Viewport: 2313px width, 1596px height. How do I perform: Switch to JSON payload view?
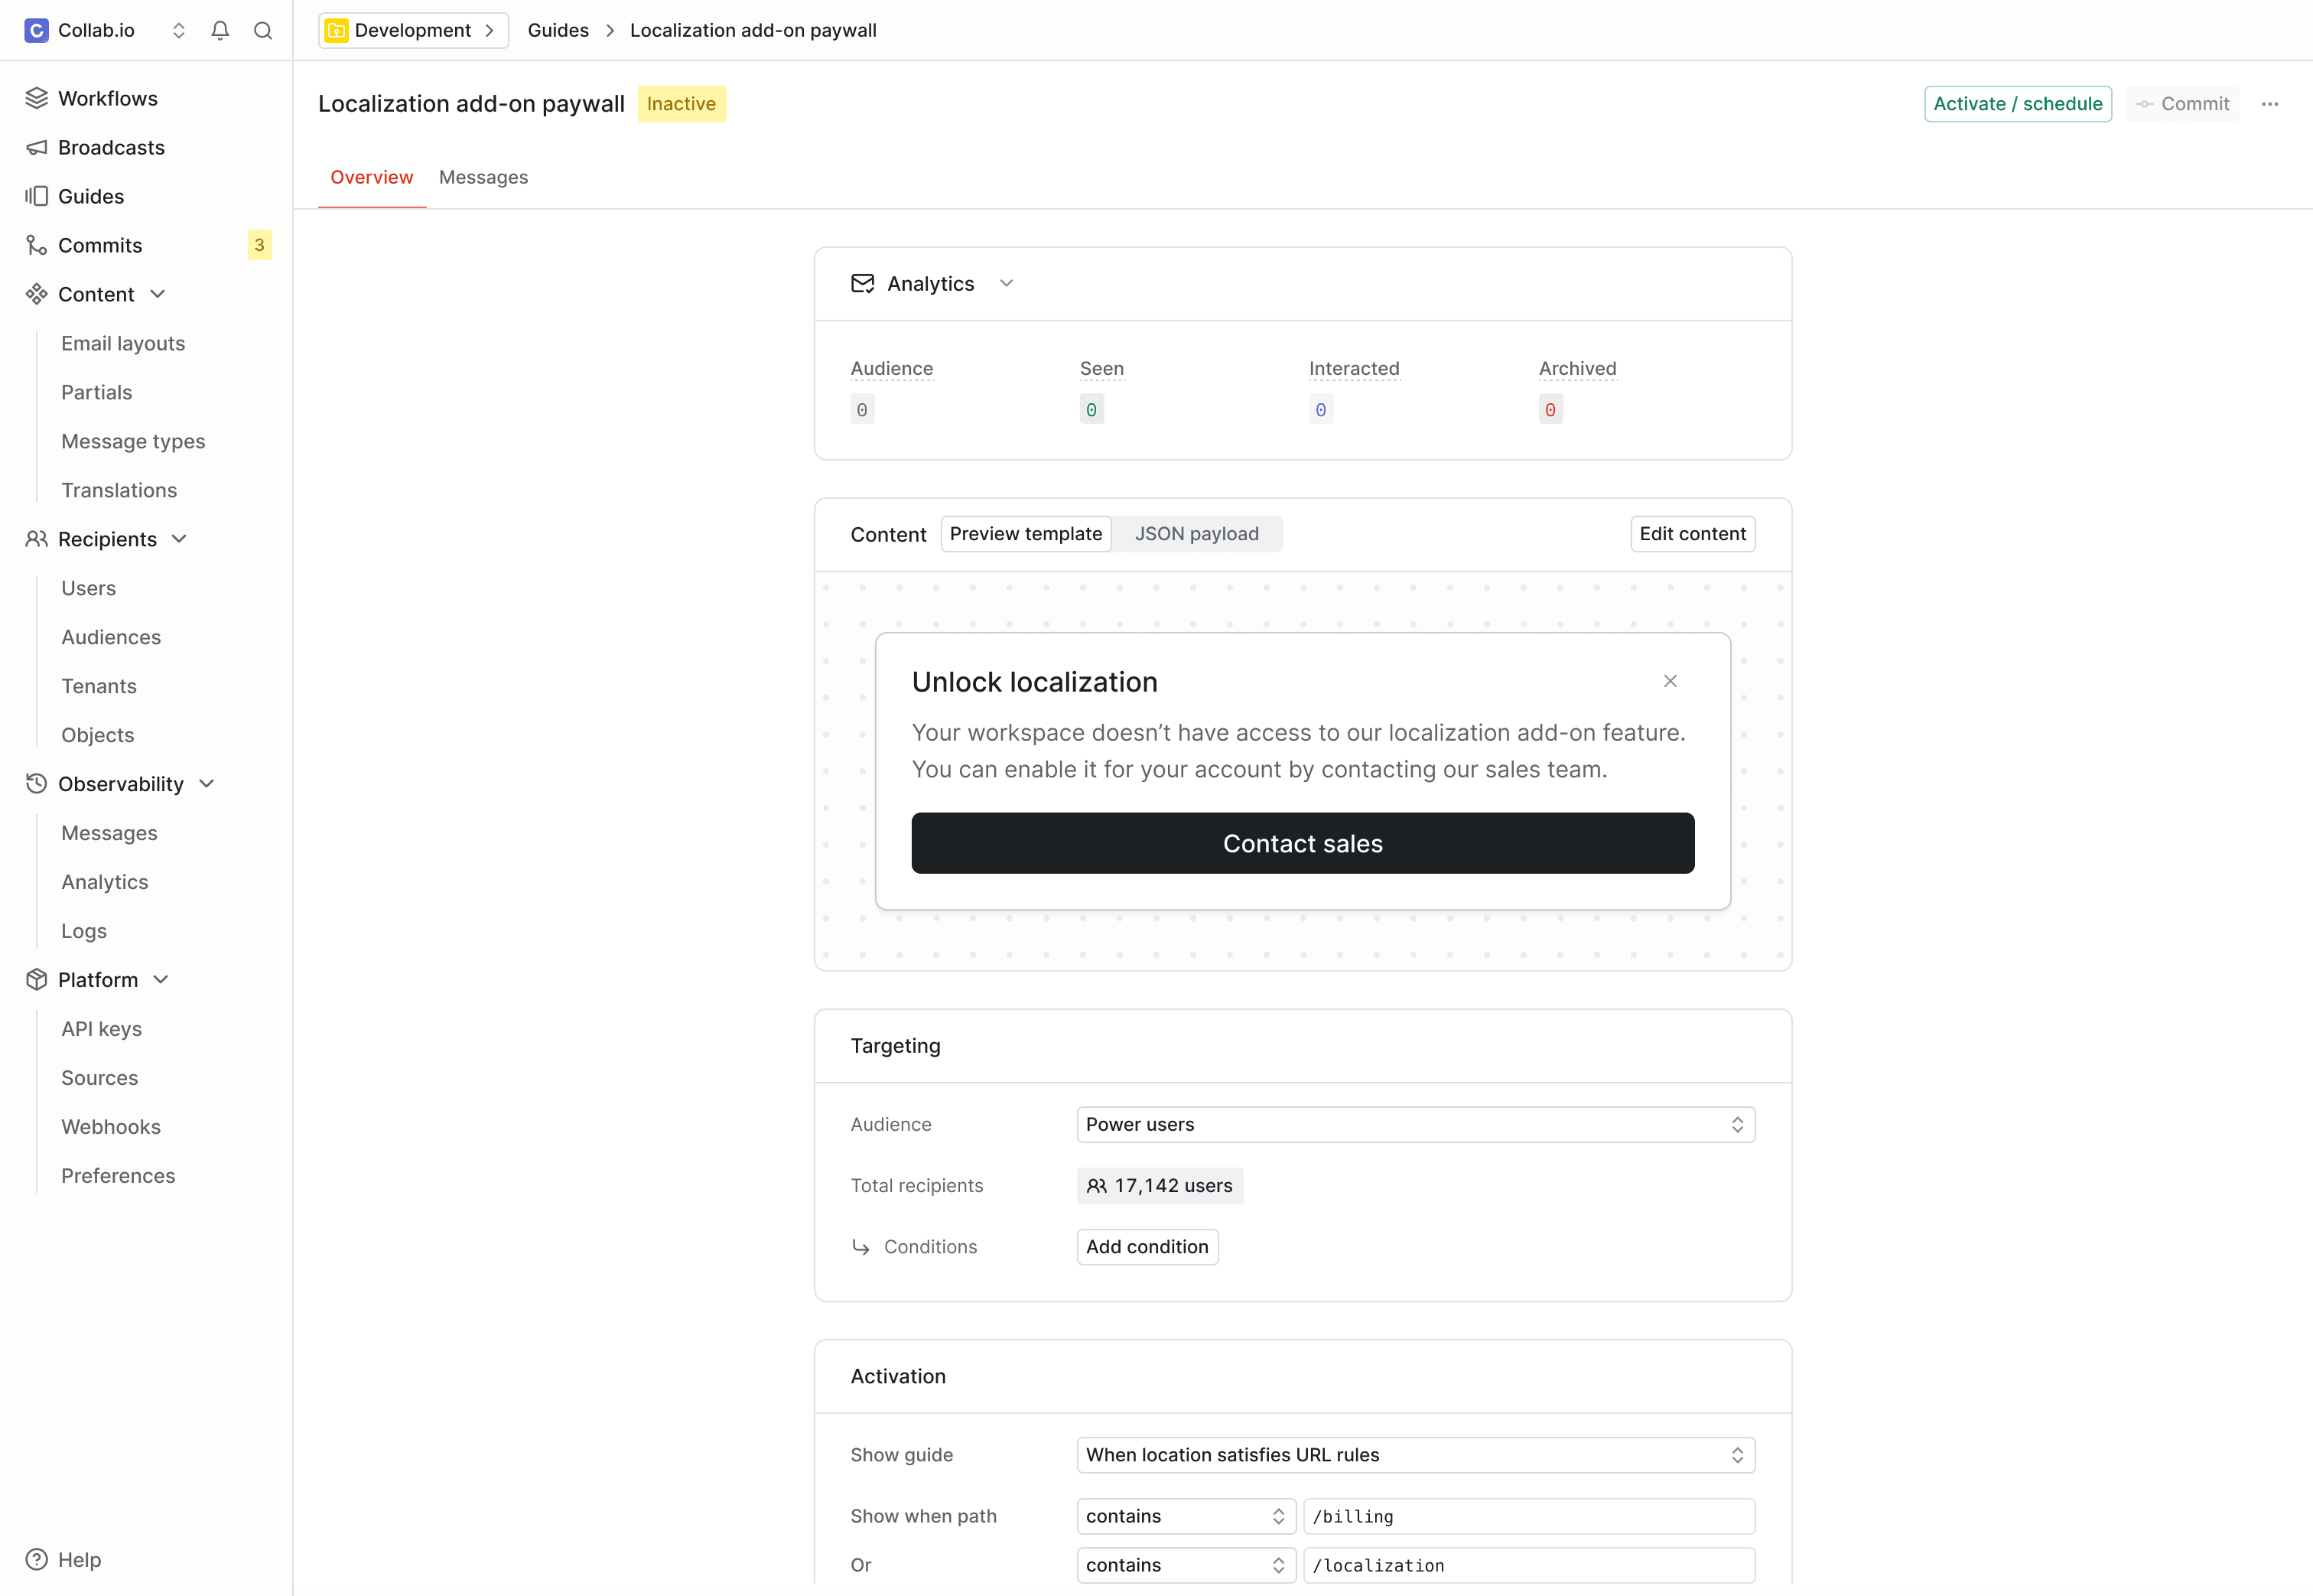1196,534
